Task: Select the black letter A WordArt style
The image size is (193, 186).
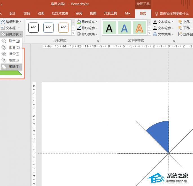Action: pyautogui.click(x=109, y=28)
